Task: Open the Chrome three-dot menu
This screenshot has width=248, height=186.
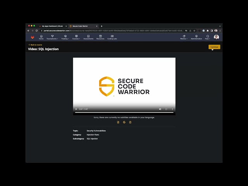Action: pos(220,31)
